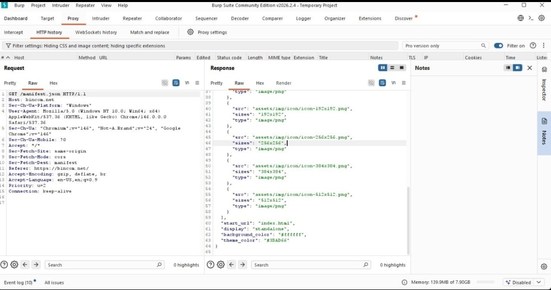This screenshot has width=551, height=290.
Task: Click the Response vertical scrollbar thumb
Action: click(408, 221)
